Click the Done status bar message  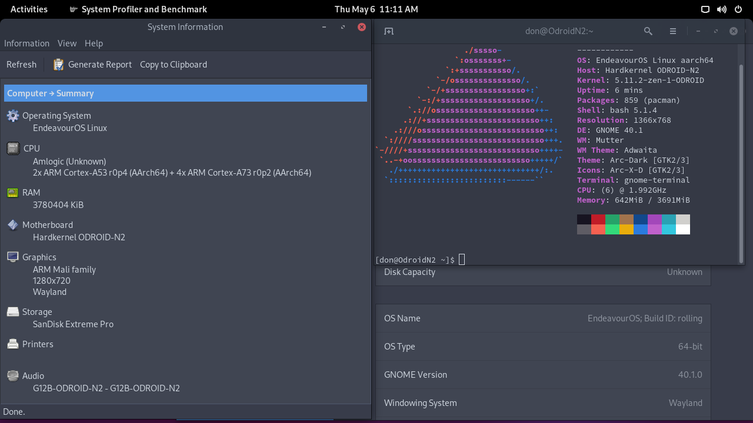[x=14, y=412]
